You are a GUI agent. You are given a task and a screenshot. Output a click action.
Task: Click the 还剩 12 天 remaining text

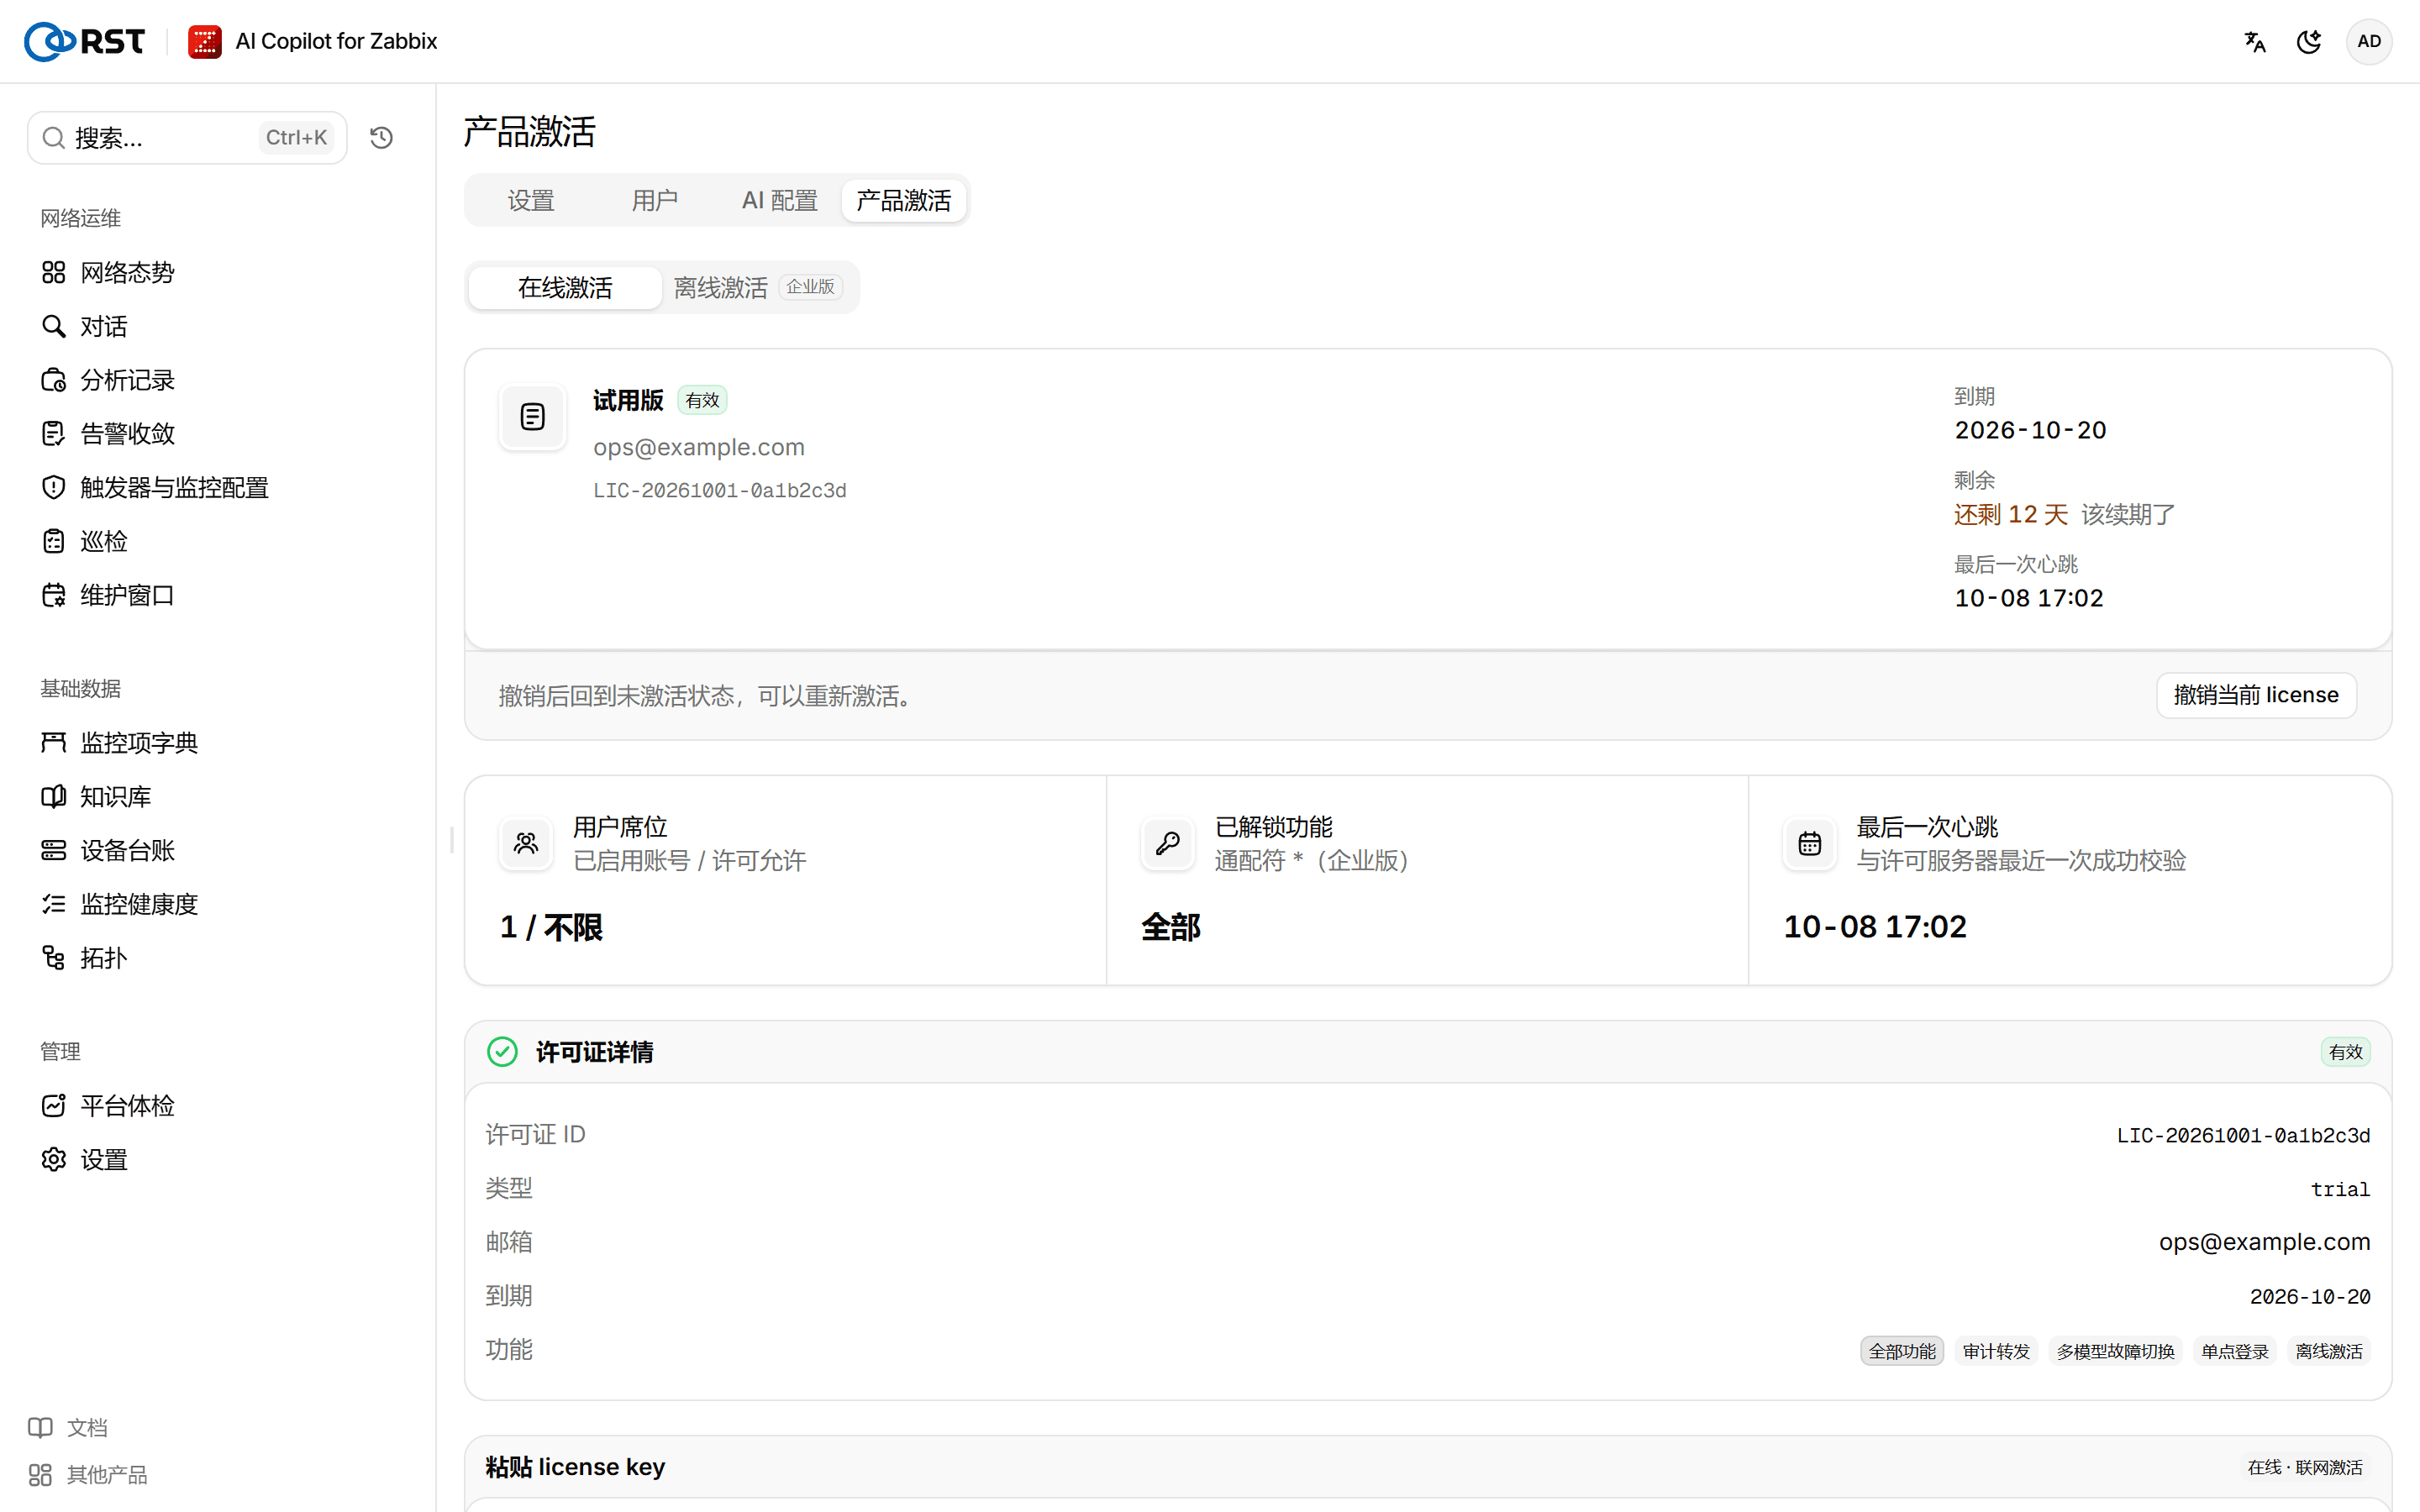tap(2011, 514)
